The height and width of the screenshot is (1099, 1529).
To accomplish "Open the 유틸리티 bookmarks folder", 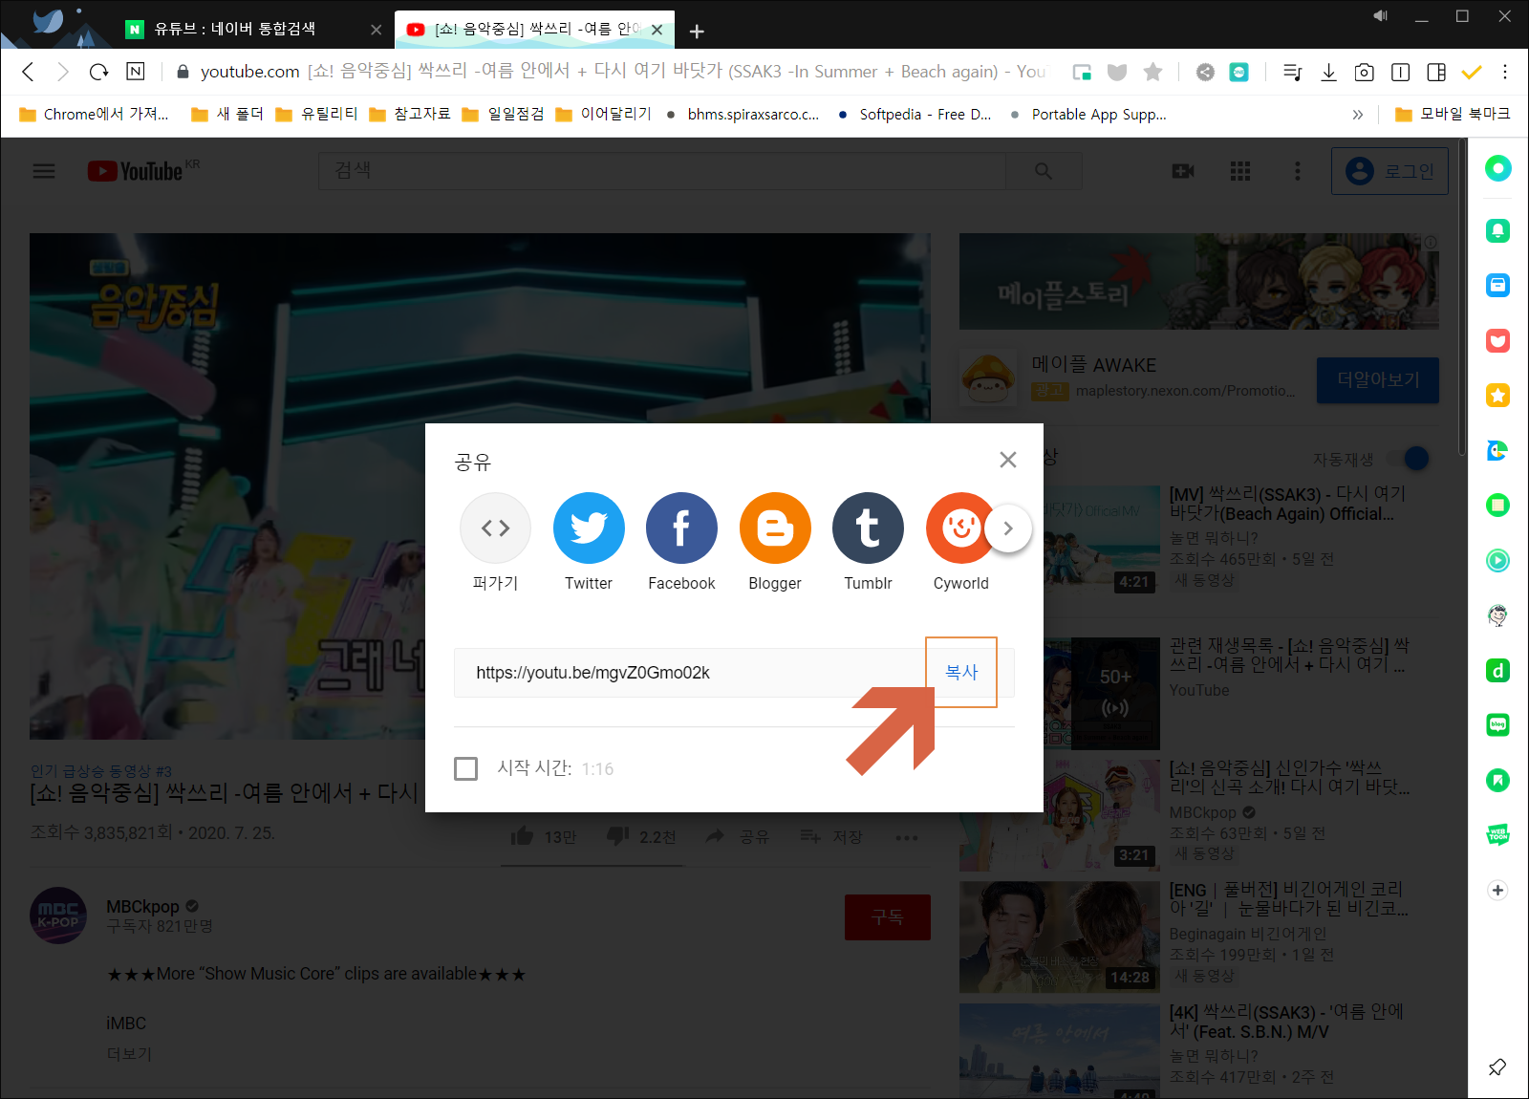I will point(316,114).
